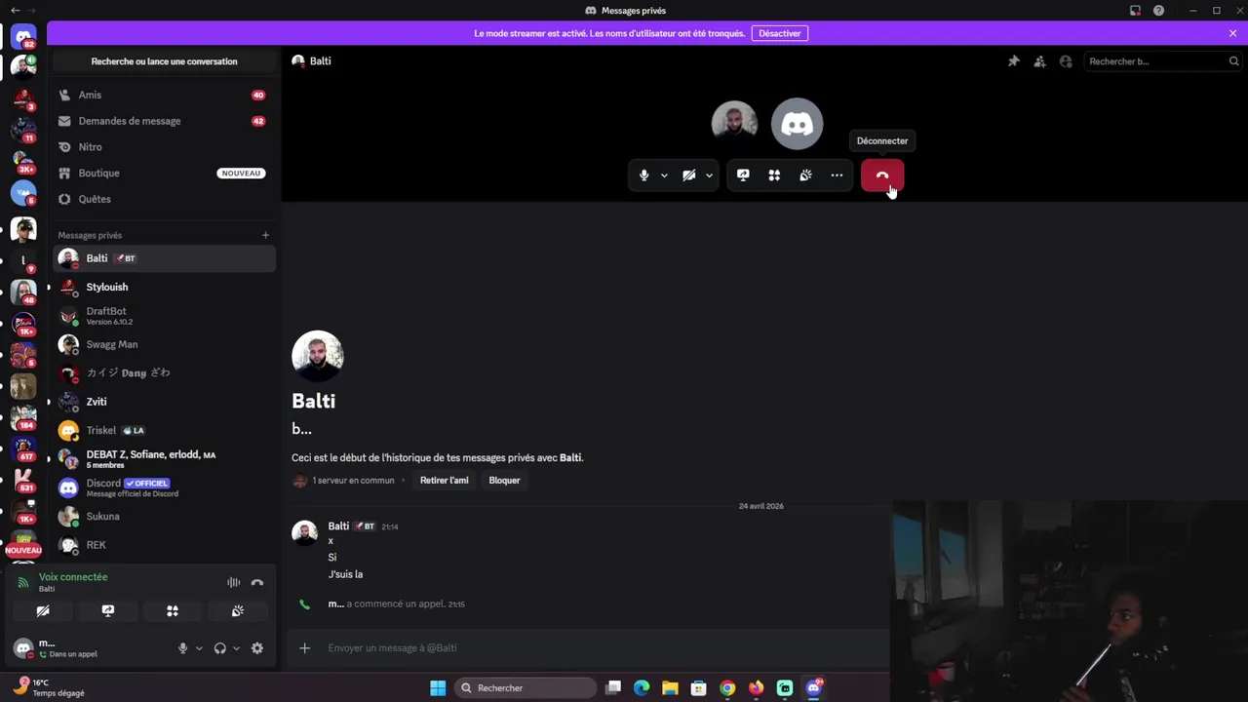The image size is (1248, 702).
Task: Go to the Nitro page
Action: [164, 147]
